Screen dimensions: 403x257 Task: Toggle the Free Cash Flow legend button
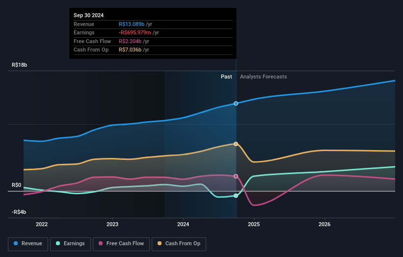pyautogui.click(x=121, y=244)
